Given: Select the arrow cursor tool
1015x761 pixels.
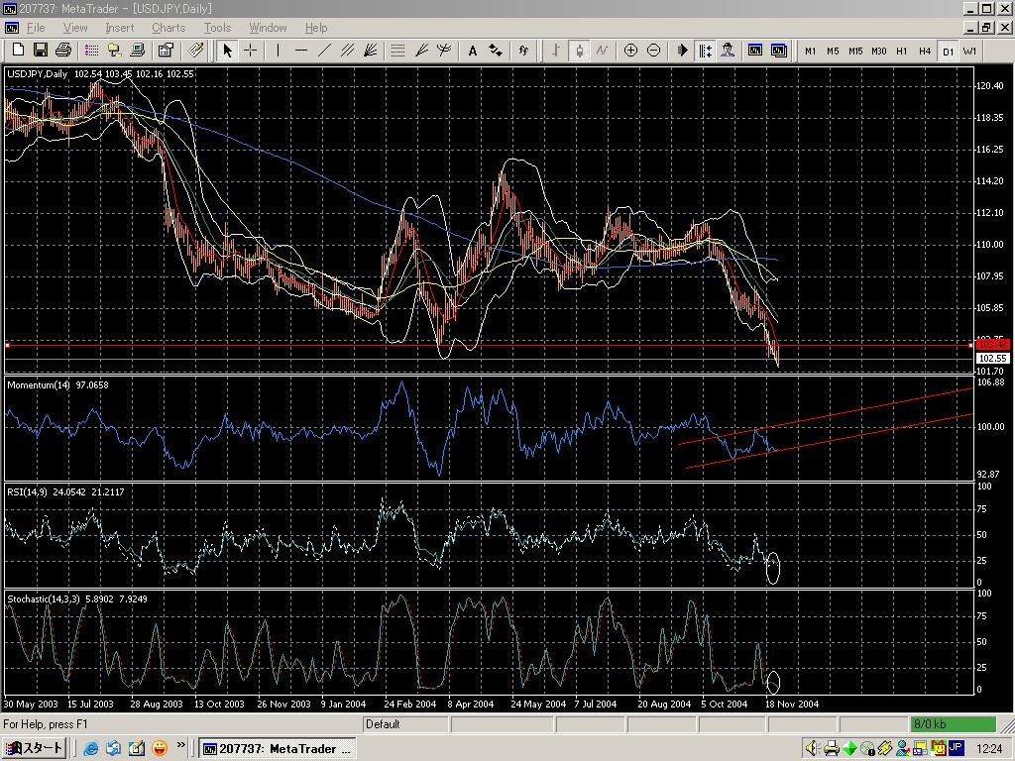Looking at the screenshot, I should point(227,51).
